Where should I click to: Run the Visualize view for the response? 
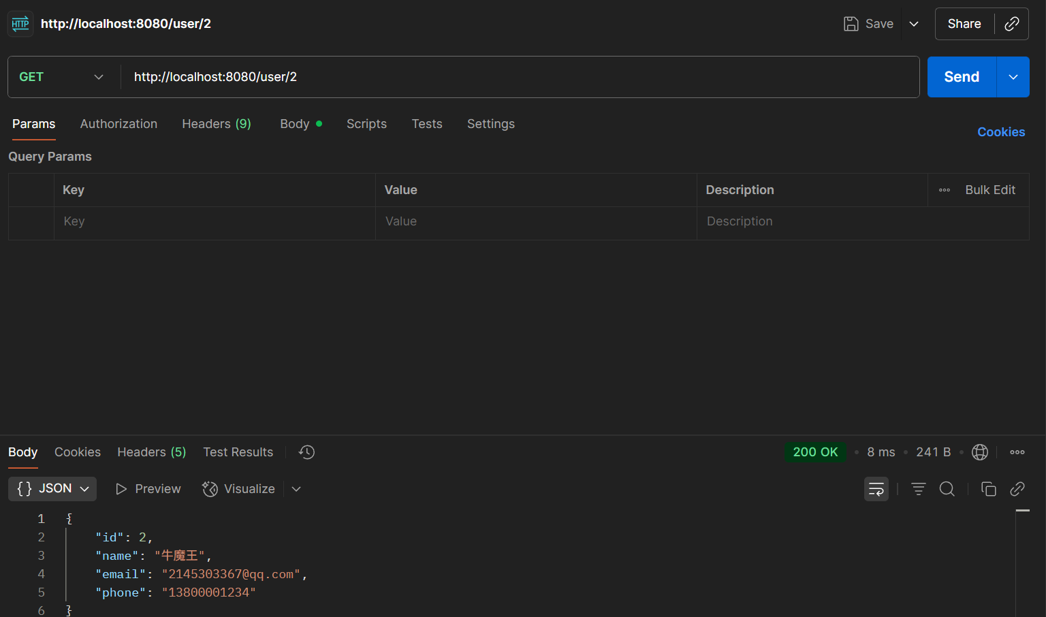(238, 488)
